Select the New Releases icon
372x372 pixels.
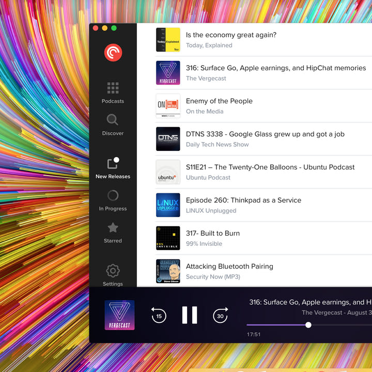tap(113, 163)
